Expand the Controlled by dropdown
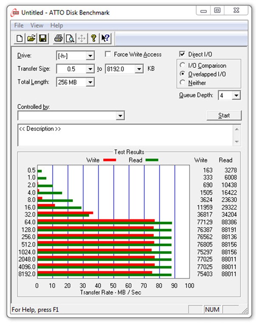The image size is (256, 326). [120, 115]
